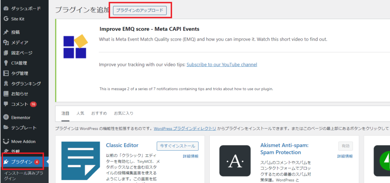The image size is (390, 183).
Task: Click Classic Editor title link
Action: coord(122,145)
